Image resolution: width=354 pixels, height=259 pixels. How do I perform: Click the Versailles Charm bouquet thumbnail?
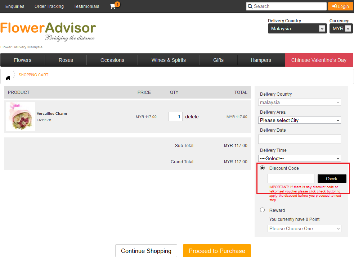pyautogui.click(x=21, y=117)
